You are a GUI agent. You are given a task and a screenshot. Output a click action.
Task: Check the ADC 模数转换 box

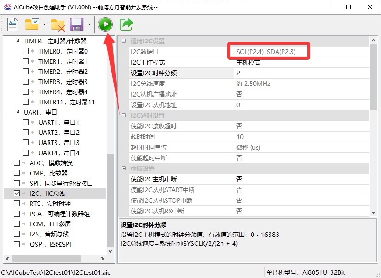click(x=17, y=163)
